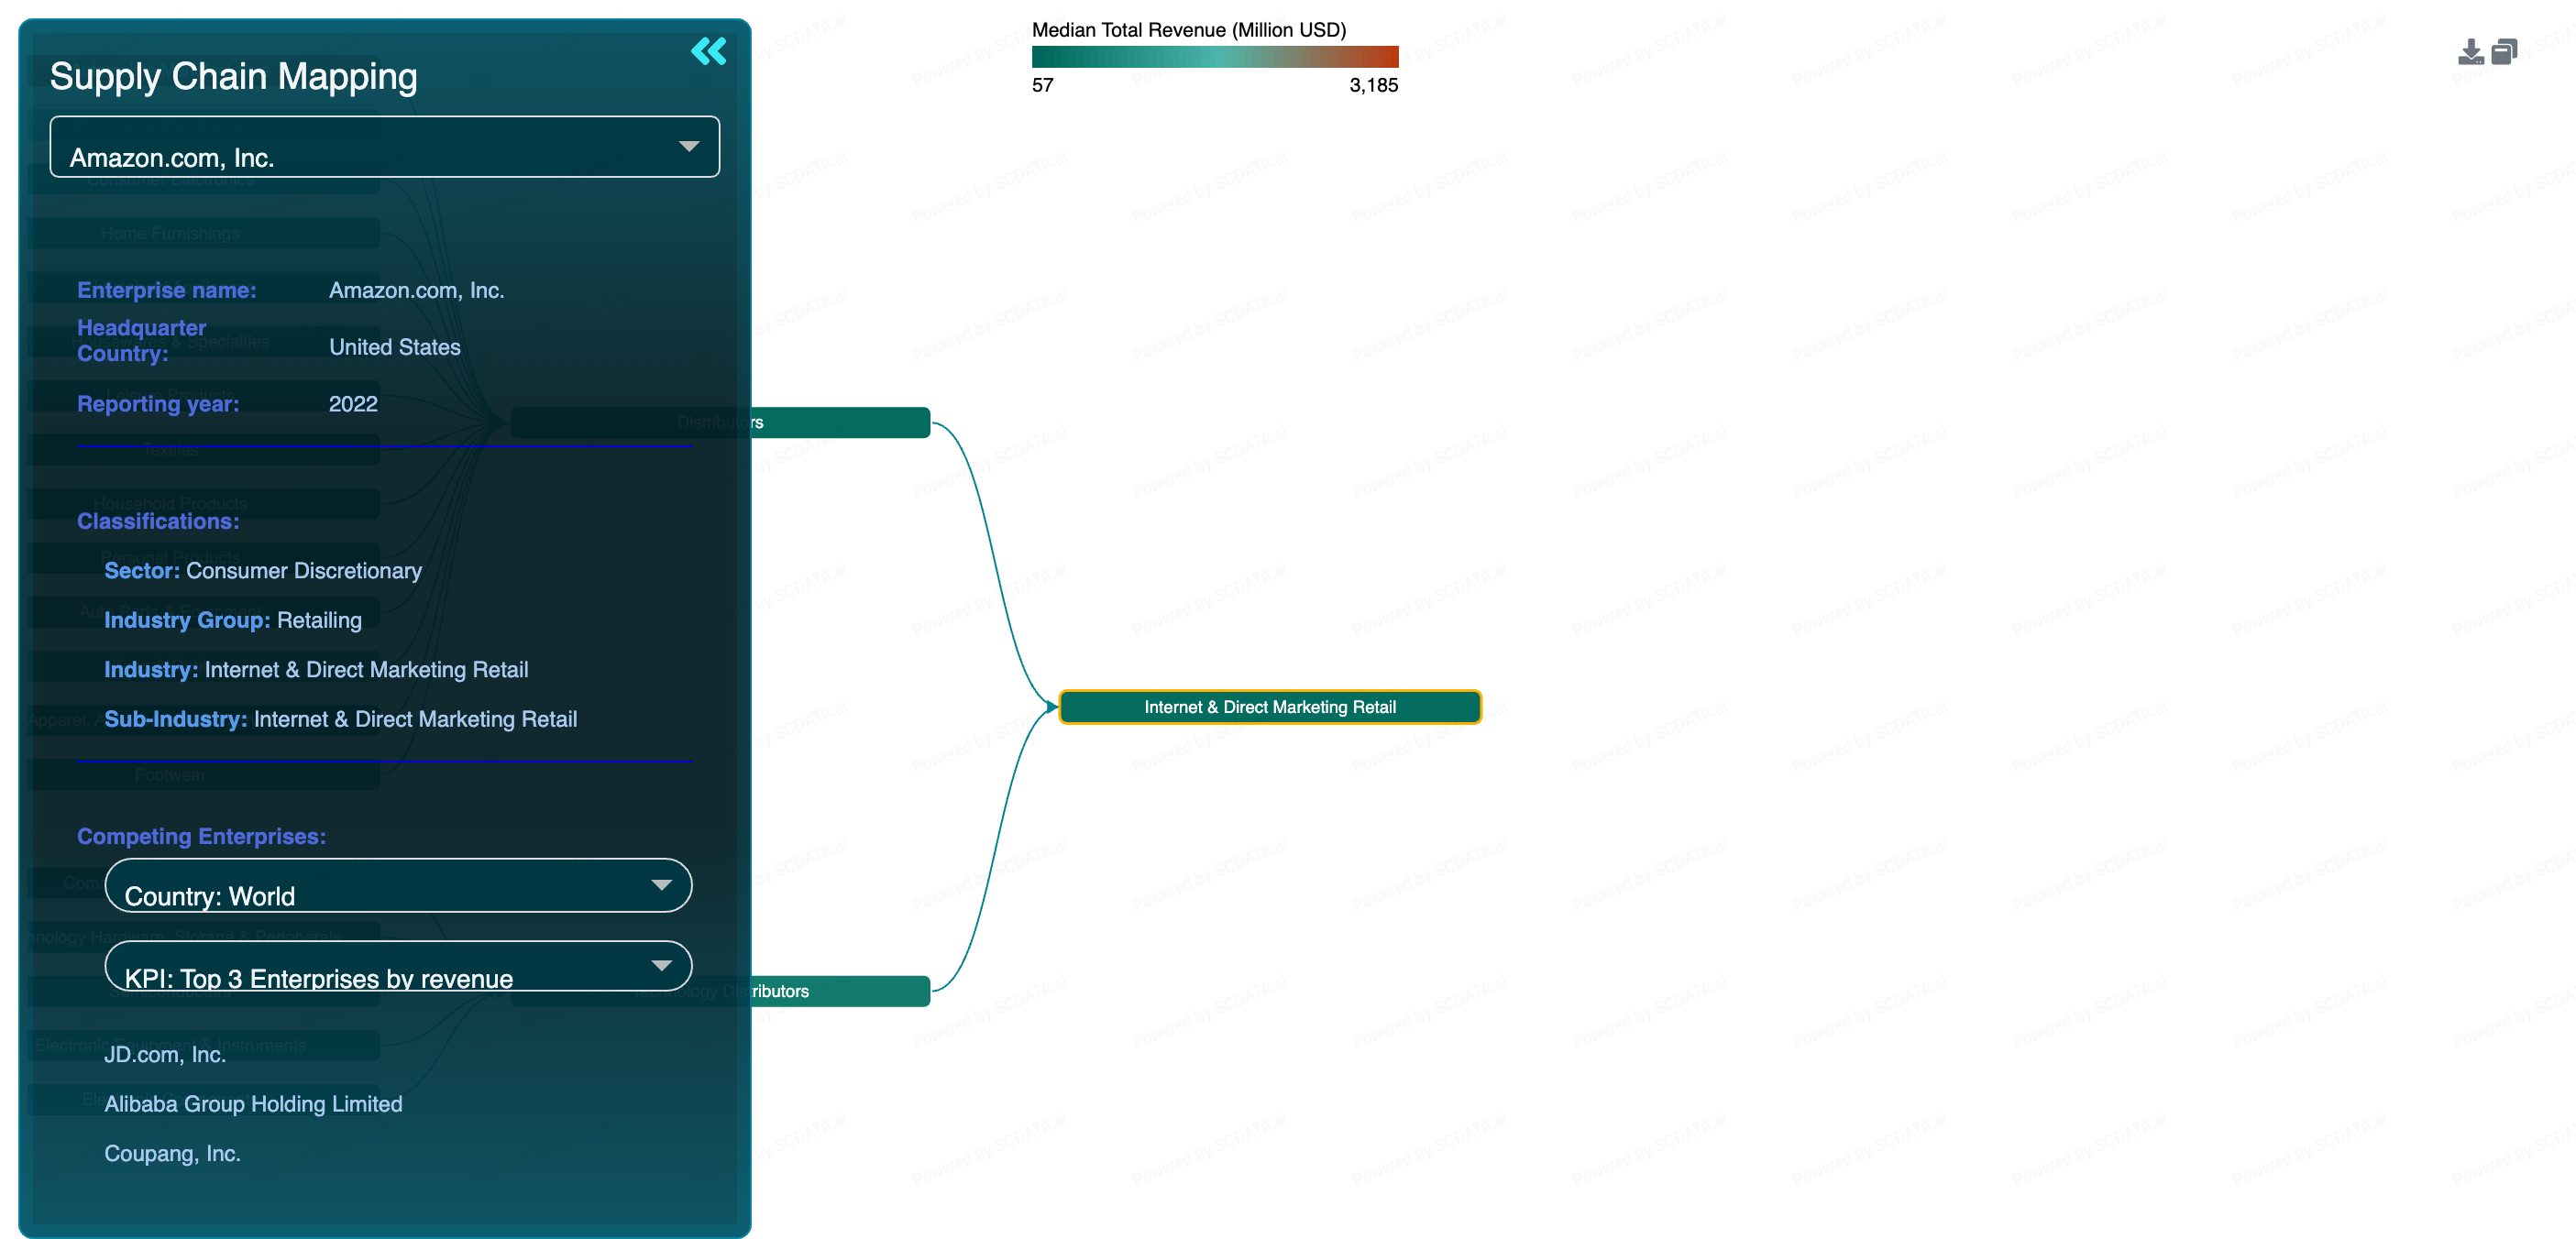
Task: Click the arrowhead entering the Retail node
Action: click(x=1052, y=707)
